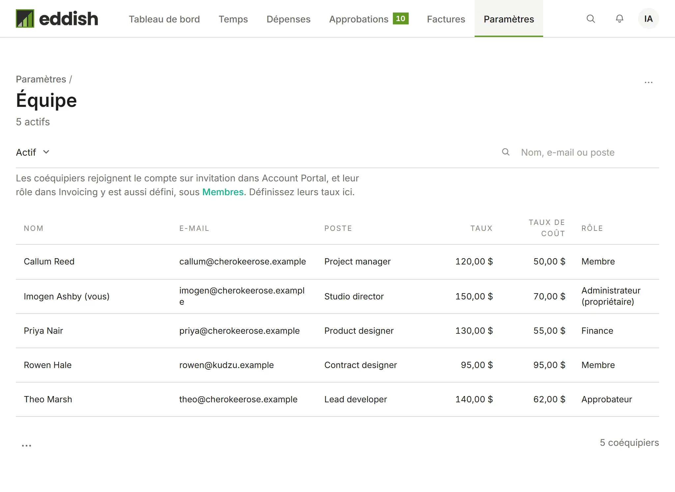675x492 pixels.
Task: Click theo@cherokeerose.example email
Action: coord(238,399)
